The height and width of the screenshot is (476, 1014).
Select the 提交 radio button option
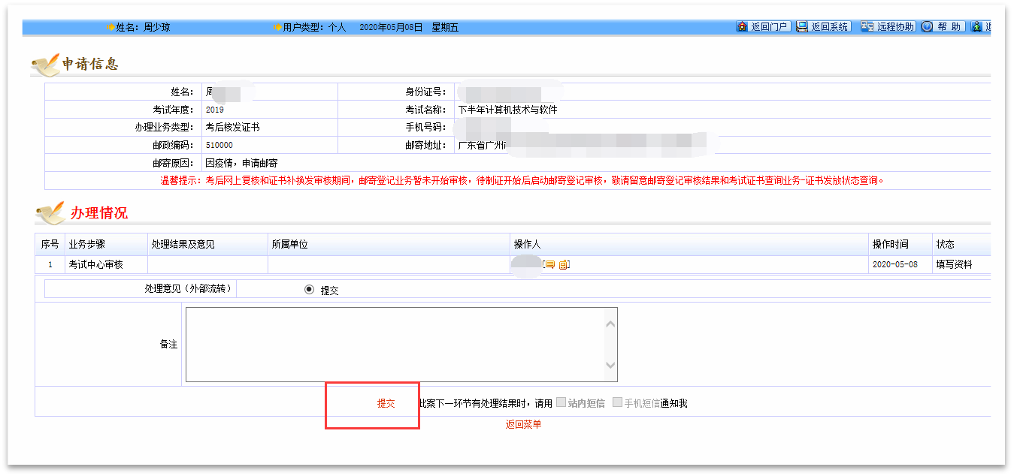coord(310,290)
